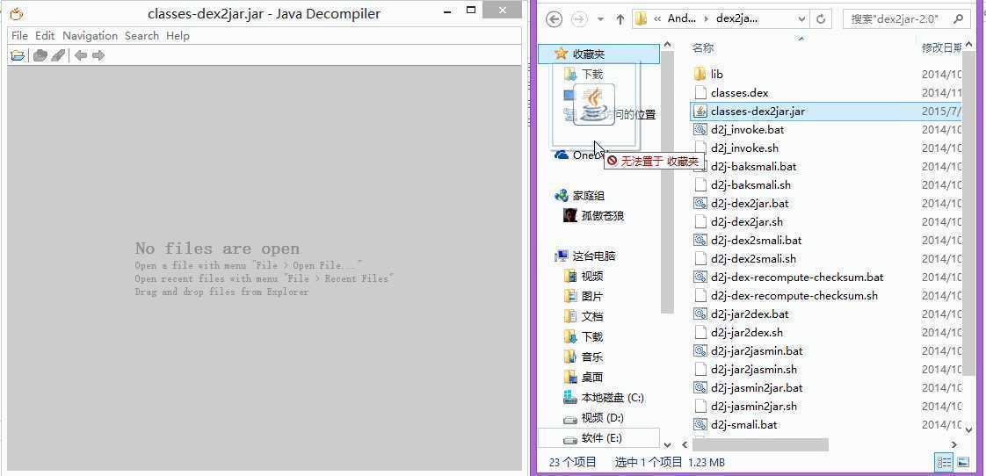
Task: Click the And... breadcrumb in address bar
Action: (682, 18)
